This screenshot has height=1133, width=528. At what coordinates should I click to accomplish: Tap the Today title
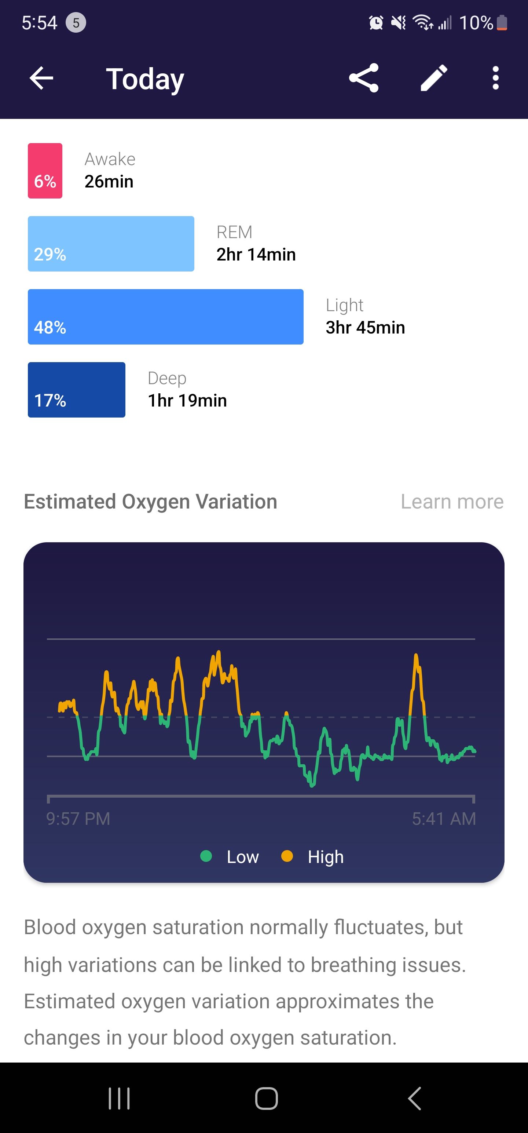145,79
